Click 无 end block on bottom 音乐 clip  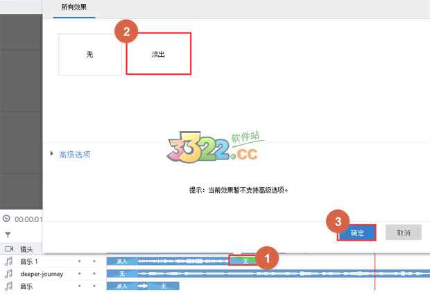pos(164,286)
